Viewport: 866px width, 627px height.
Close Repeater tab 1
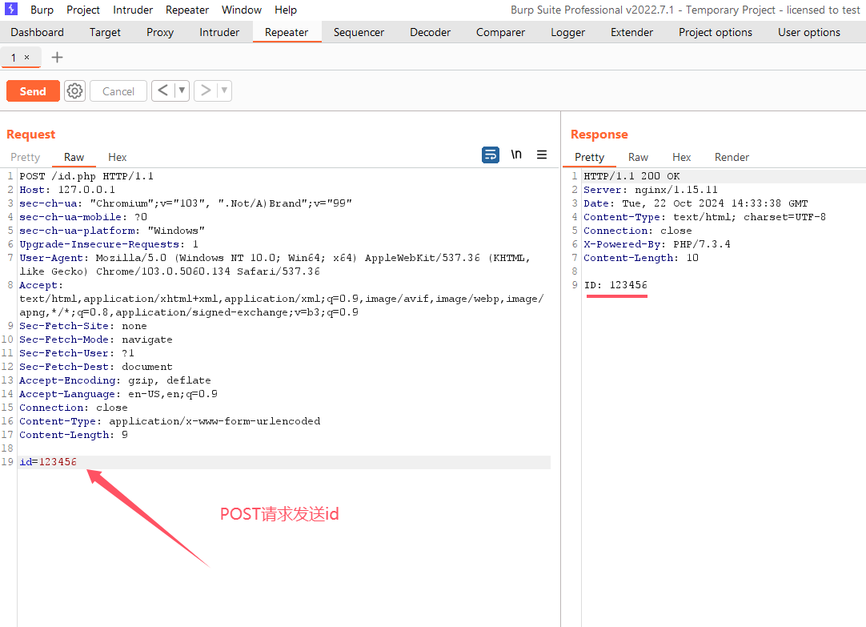tap(26, 58)
